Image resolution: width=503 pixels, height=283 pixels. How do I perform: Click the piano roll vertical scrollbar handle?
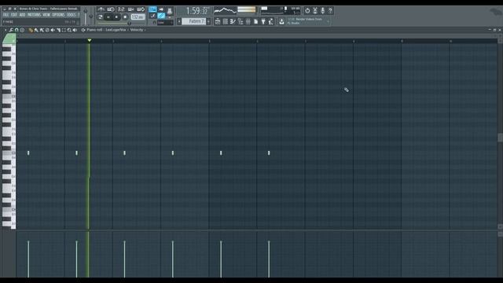(500, 138)
